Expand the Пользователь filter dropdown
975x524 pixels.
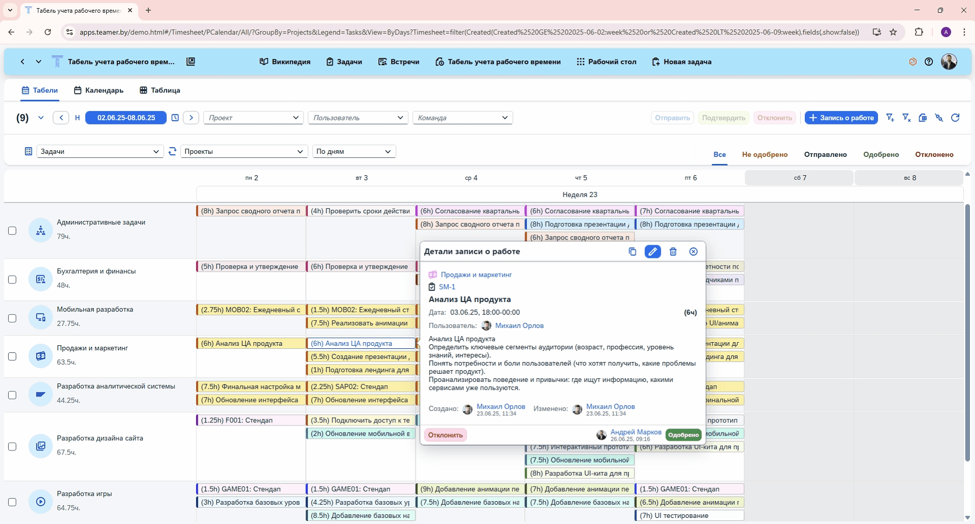point(358,118)
